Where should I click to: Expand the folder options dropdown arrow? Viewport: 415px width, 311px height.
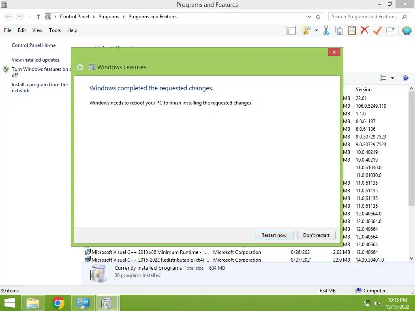click(x=316, y=30)
